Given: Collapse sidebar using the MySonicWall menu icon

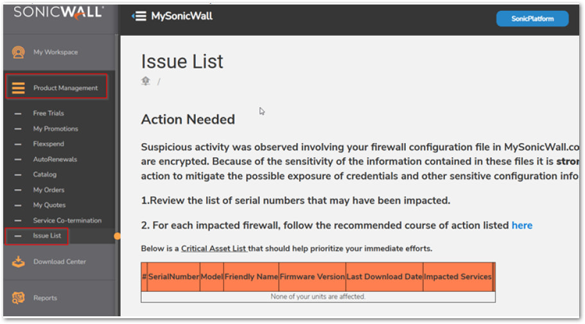Looking at the screenshot, I should [139, 17].
